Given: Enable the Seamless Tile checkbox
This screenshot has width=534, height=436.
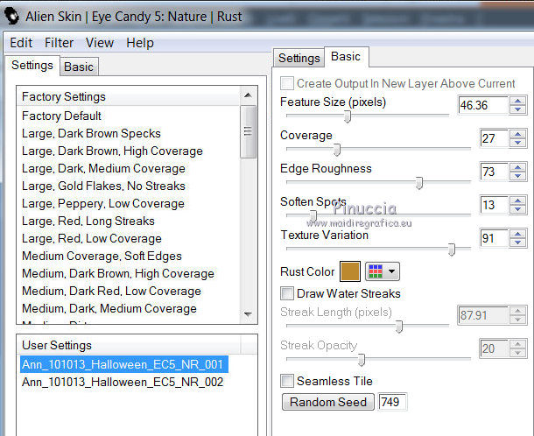Looking at the screenshot, I should tap(287, 381).
